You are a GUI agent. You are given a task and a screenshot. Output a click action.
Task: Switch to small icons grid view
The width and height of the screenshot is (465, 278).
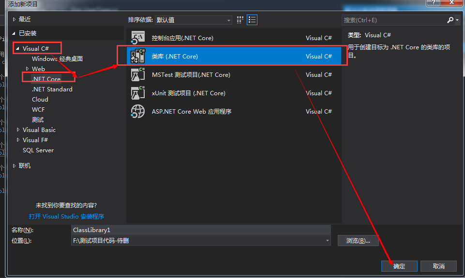point(240,20)
